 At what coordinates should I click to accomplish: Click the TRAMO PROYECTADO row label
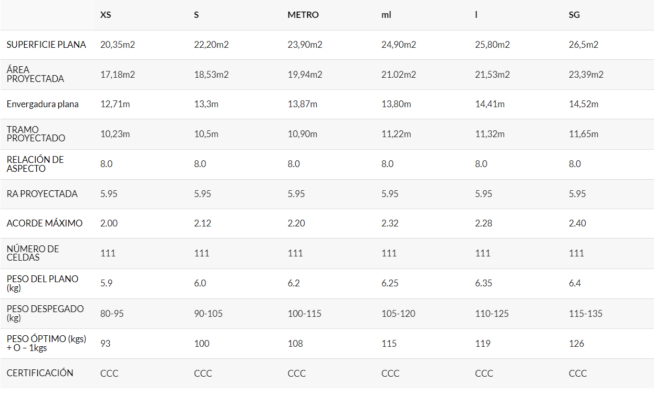[36, 134]
